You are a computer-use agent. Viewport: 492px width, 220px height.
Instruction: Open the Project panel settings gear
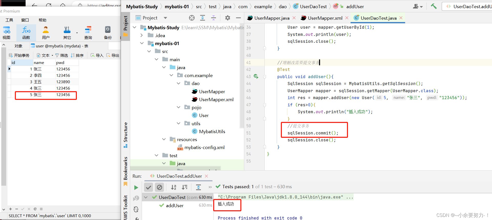pyautogui.click(x=228, y=18)
